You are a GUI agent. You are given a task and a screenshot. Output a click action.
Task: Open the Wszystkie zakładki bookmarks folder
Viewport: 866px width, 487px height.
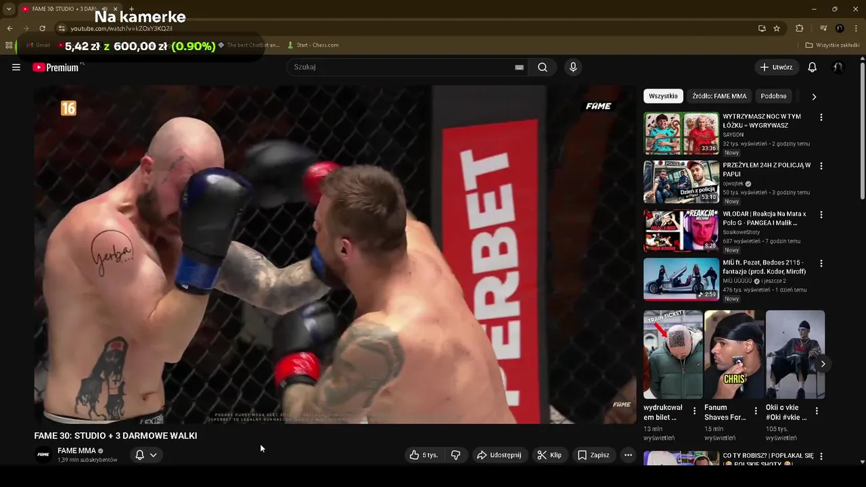coord(832,45)
